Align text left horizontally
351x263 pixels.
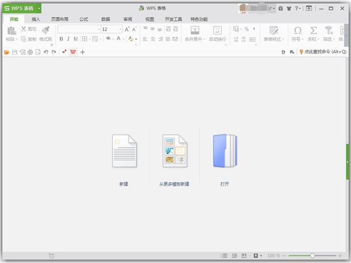tap(145, 39)
